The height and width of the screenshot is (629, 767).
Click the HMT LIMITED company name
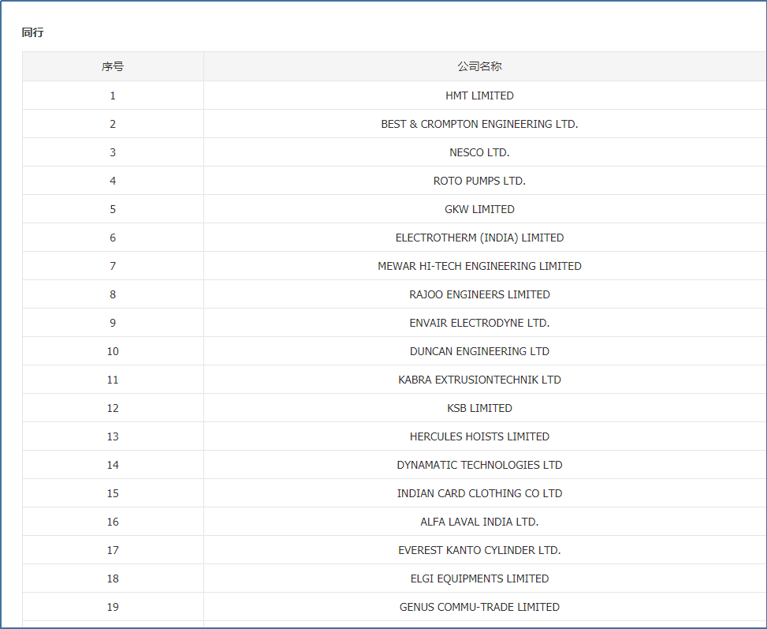[480, 95]
